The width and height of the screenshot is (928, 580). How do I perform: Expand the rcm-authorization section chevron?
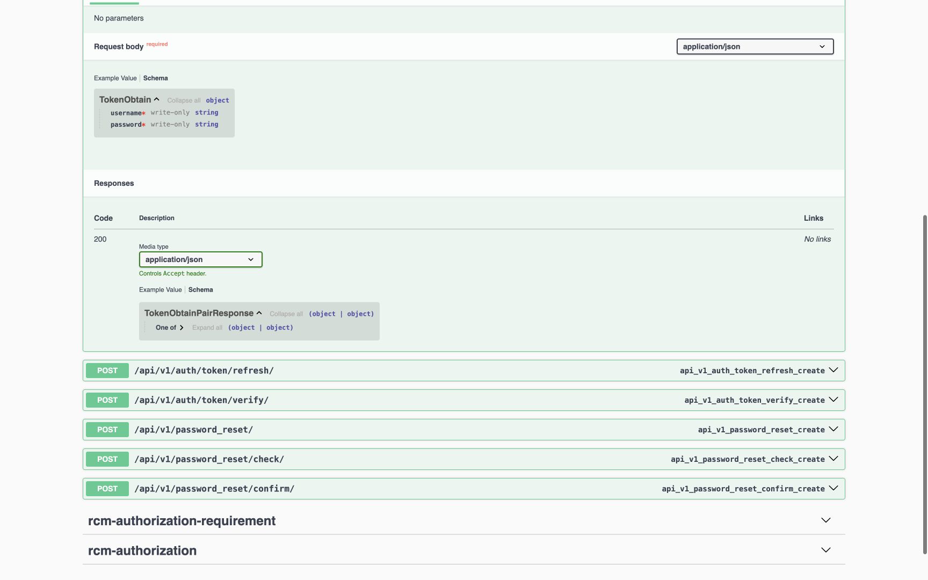point(826,550)
